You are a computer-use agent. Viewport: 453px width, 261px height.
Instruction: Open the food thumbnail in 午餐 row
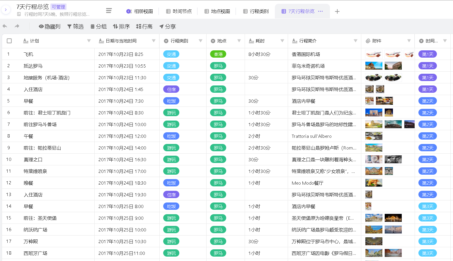(x=374, y=136)
